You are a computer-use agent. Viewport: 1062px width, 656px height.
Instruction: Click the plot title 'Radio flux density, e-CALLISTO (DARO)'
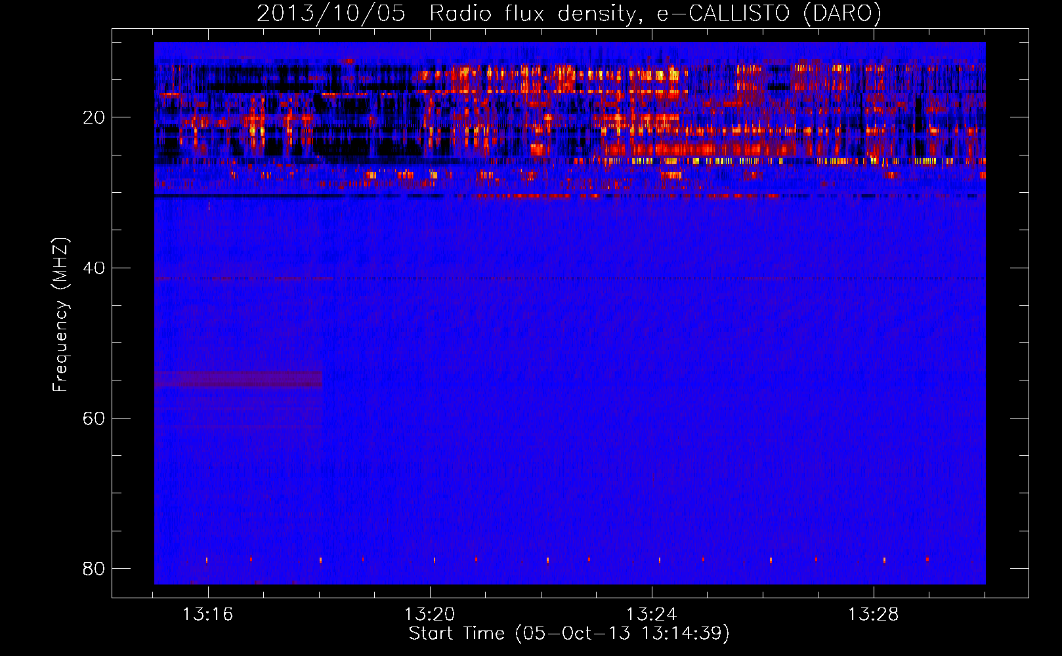tap(655, 13)
